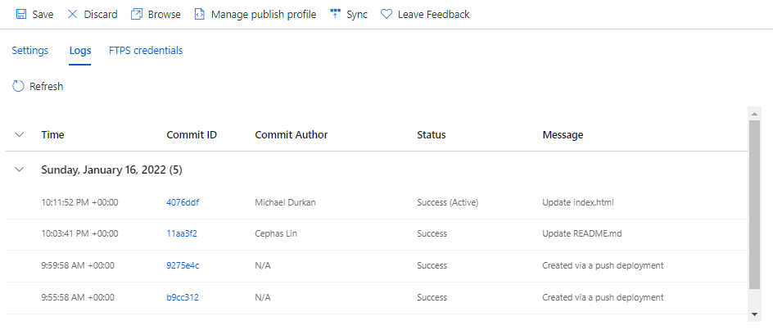
Task: Open commit 11aa3f2 link
Action: (x=181, y=233)
